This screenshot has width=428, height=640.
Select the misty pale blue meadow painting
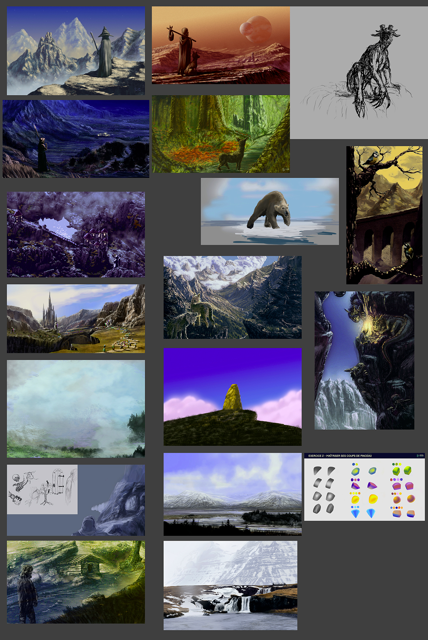pos(76,408)
